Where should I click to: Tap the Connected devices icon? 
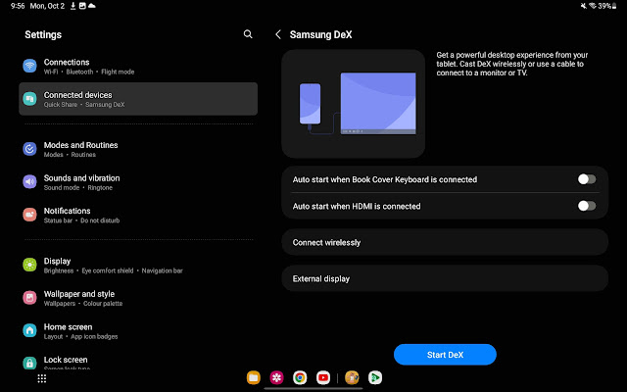coord(29,98)
